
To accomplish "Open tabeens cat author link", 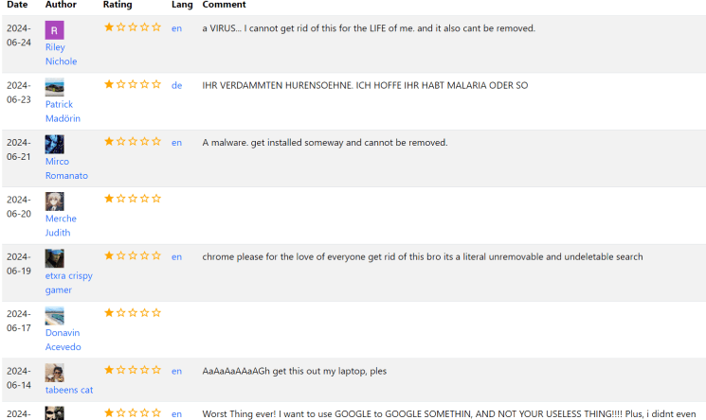I will point(69,390).
